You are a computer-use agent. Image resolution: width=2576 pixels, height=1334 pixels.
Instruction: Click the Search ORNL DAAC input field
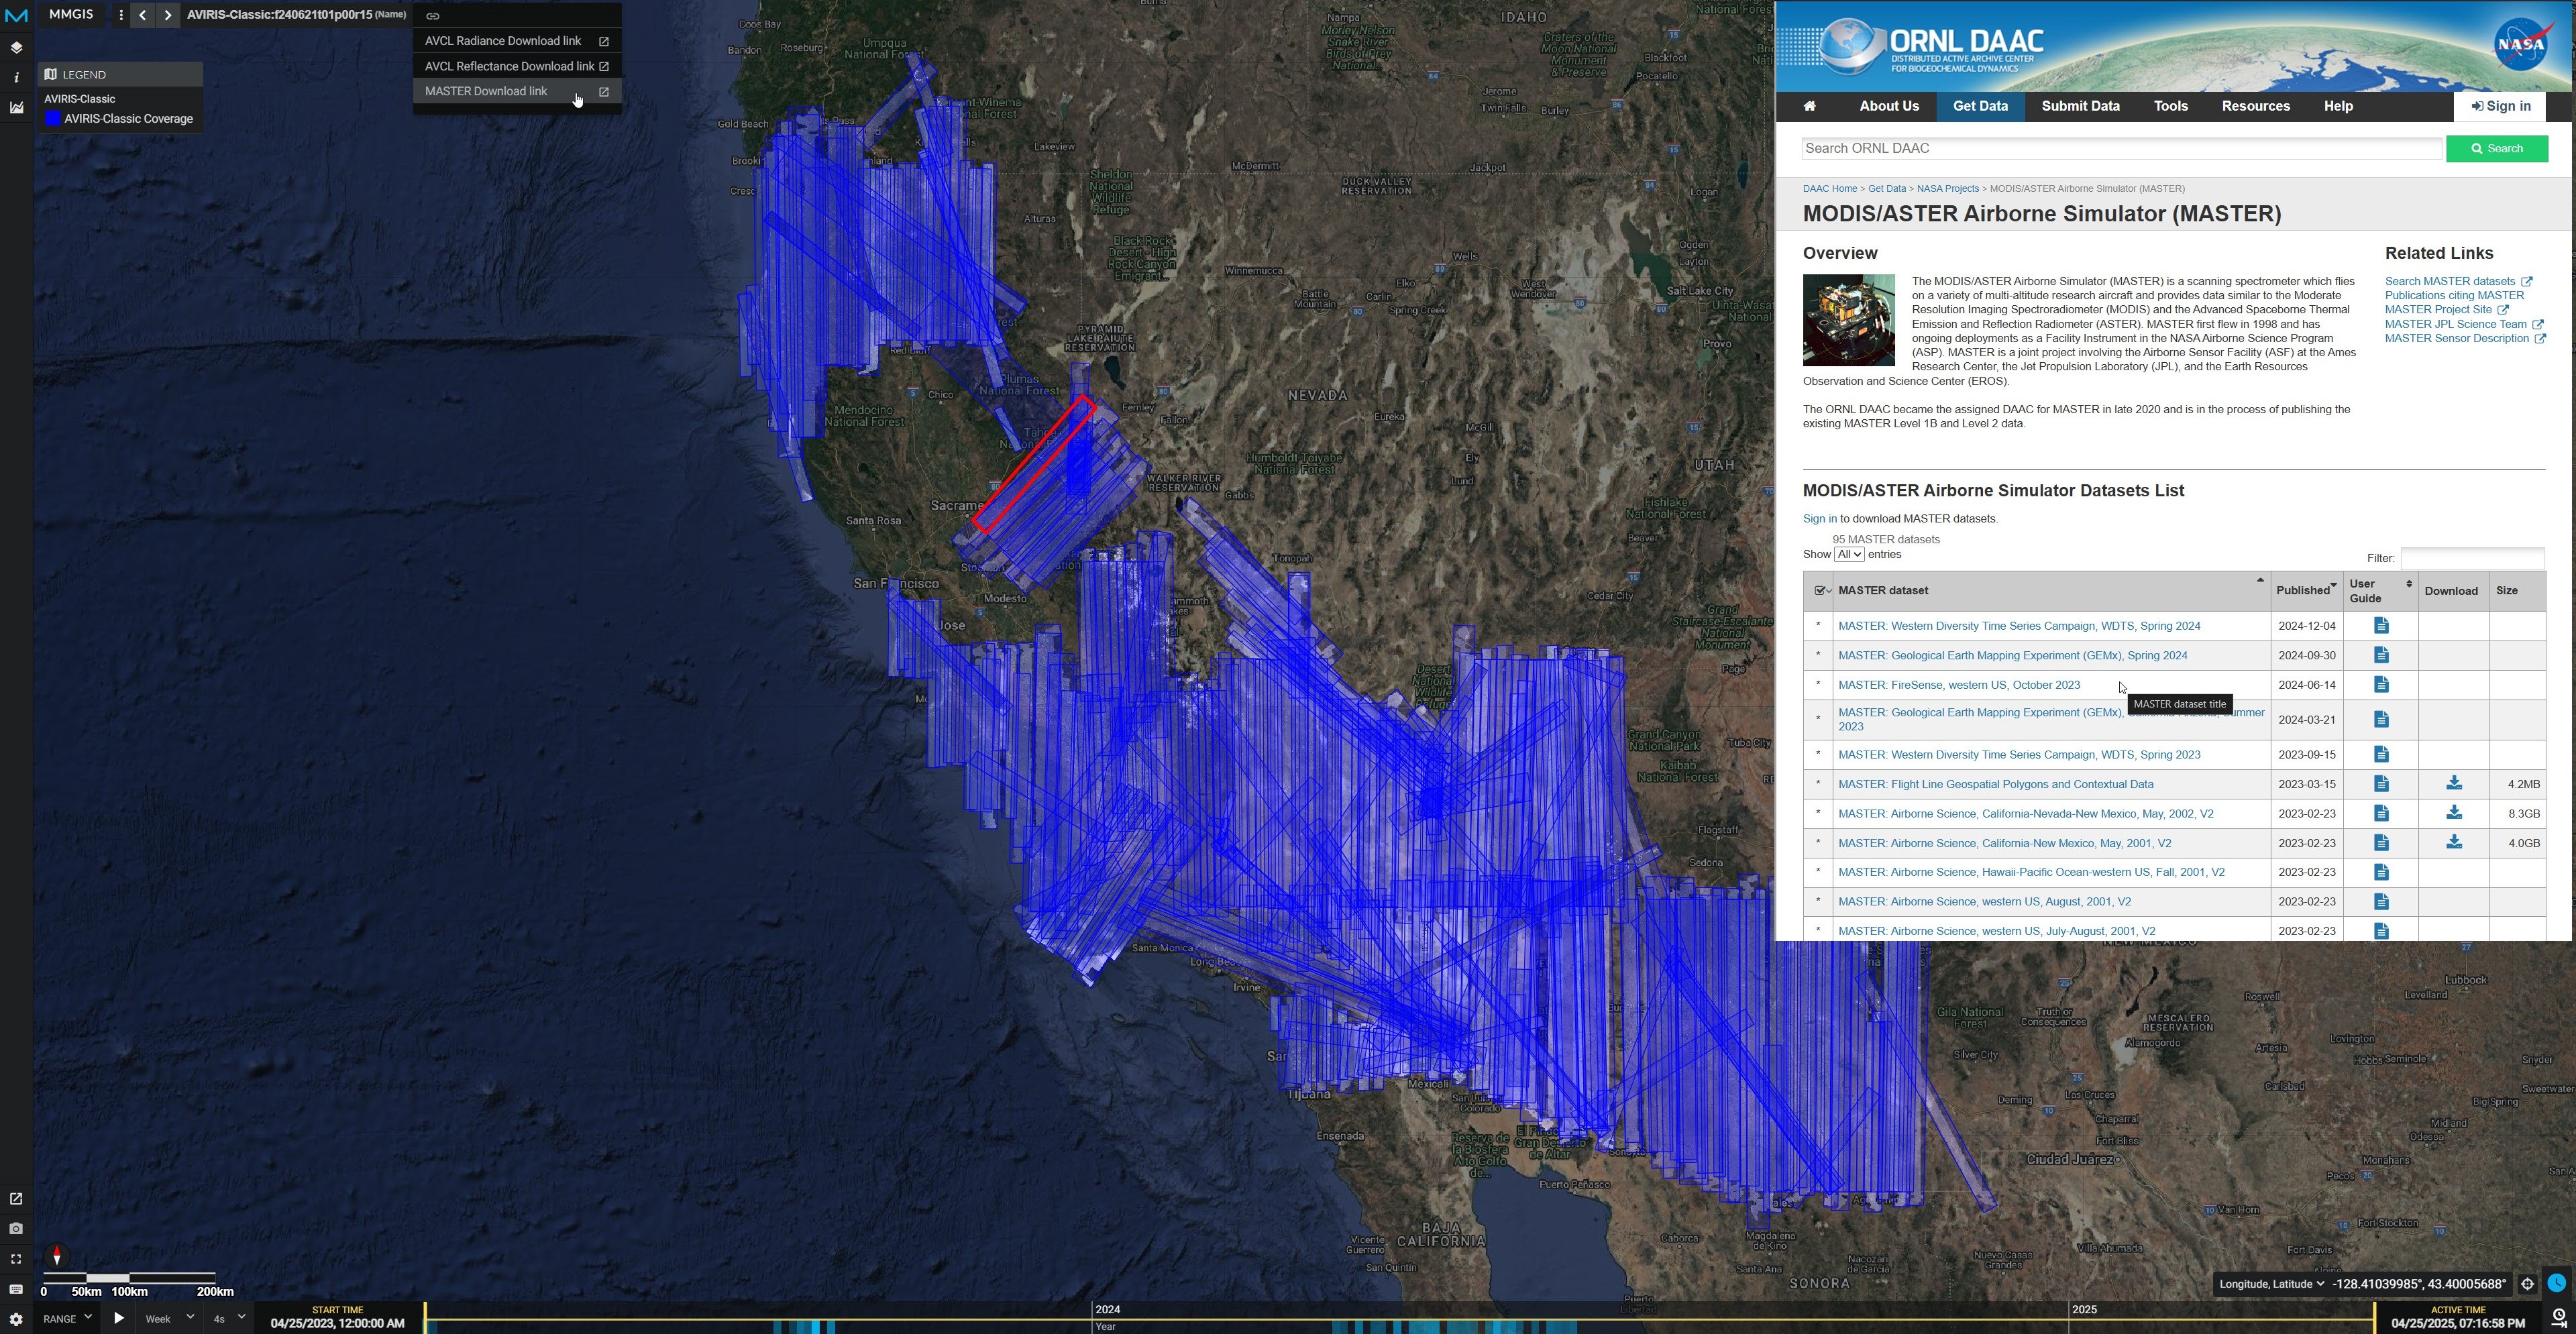[2120, 149]
